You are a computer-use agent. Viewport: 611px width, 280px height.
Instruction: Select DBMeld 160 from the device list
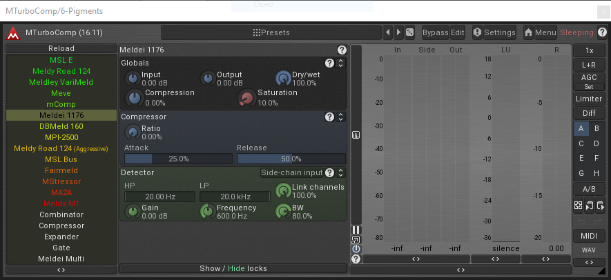click(61, 126)
